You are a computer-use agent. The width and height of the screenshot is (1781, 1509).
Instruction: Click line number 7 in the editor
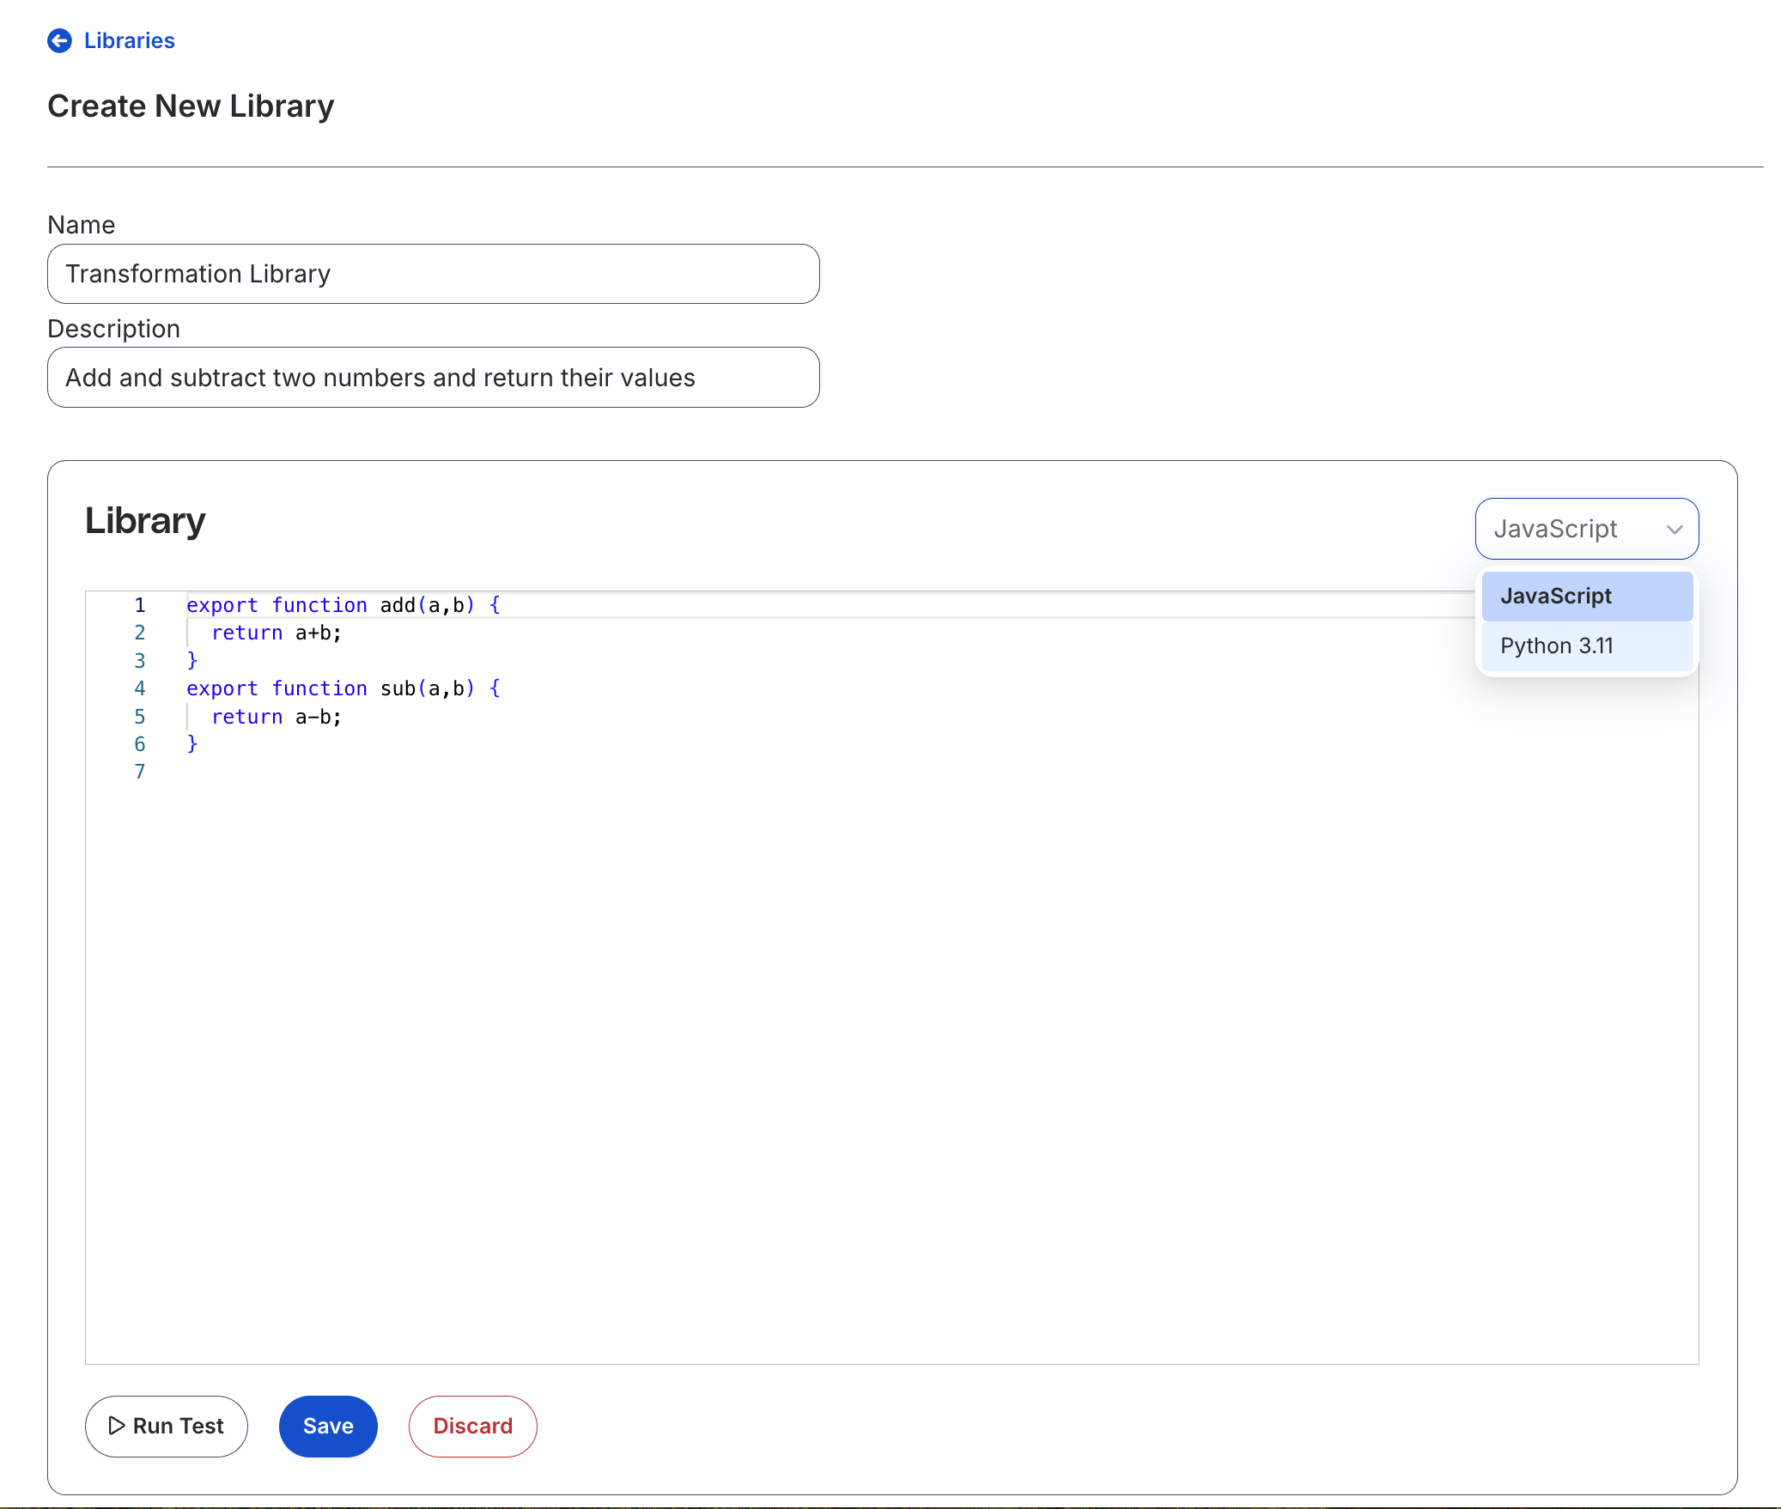140,772
